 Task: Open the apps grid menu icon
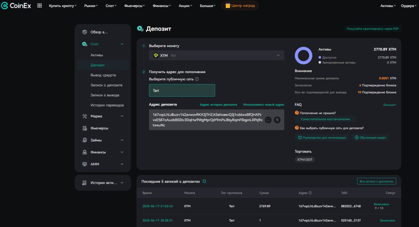(x=40, y=6)
